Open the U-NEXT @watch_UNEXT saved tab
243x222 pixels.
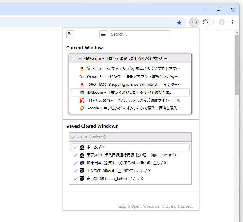pos(130,171)
